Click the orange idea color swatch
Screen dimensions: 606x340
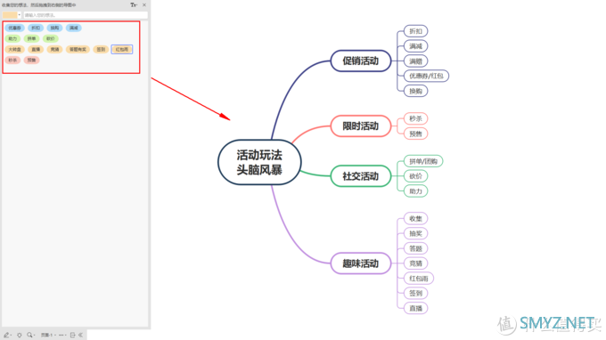[x=10, y=15]
